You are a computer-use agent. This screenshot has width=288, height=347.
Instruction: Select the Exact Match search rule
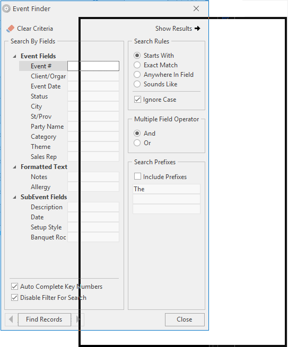[137, 65]
